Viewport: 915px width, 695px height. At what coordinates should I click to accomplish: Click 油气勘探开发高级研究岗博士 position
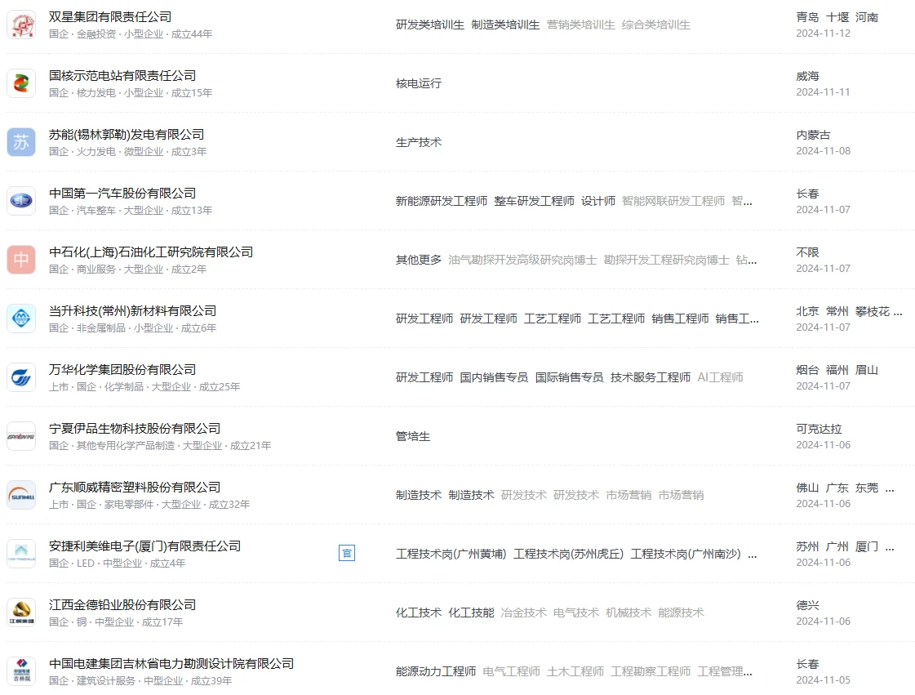(x=522, y=260)
